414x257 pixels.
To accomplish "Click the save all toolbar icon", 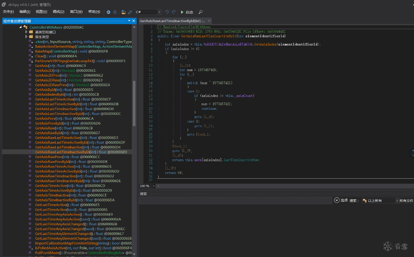I will tap(130, 12).
